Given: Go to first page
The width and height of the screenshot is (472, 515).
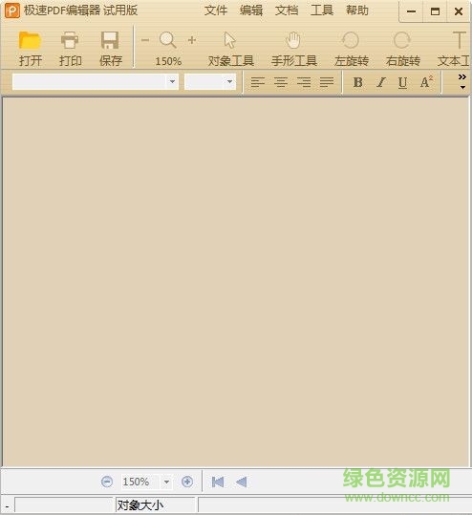Looking at the screenshot, I should (218, 483).
